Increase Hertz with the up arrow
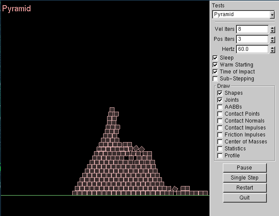 tap(272, 48)
